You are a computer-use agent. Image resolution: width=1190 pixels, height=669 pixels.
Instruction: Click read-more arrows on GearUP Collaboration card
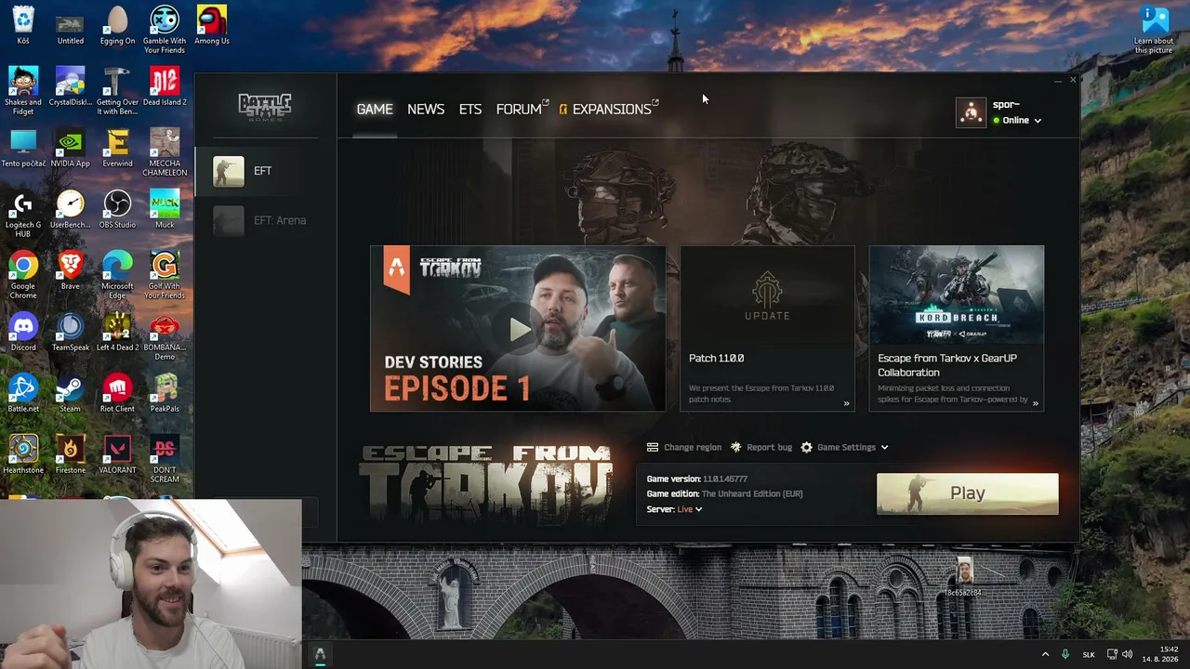1036,403
